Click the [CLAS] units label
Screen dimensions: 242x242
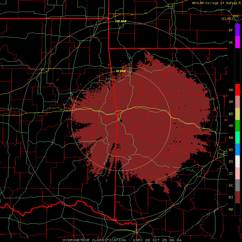point(227,19)
